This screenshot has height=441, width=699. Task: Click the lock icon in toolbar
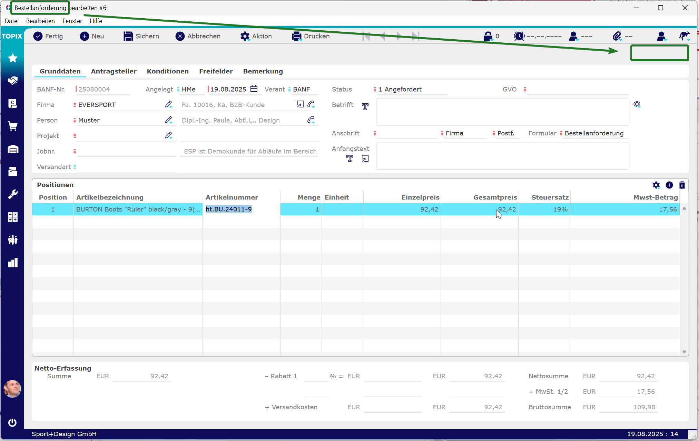488,36
